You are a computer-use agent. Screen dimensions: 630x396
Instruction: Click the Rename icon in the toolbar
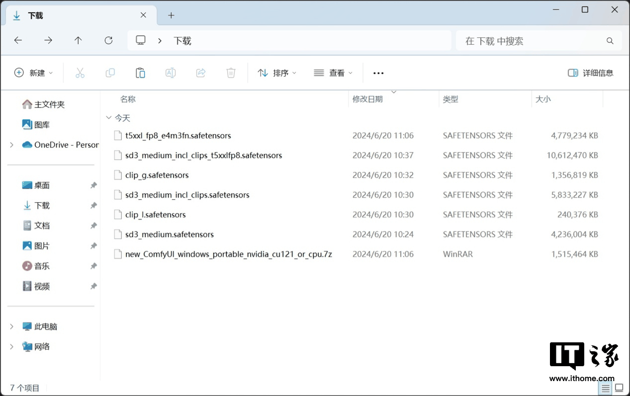click(x=171, y=73)
